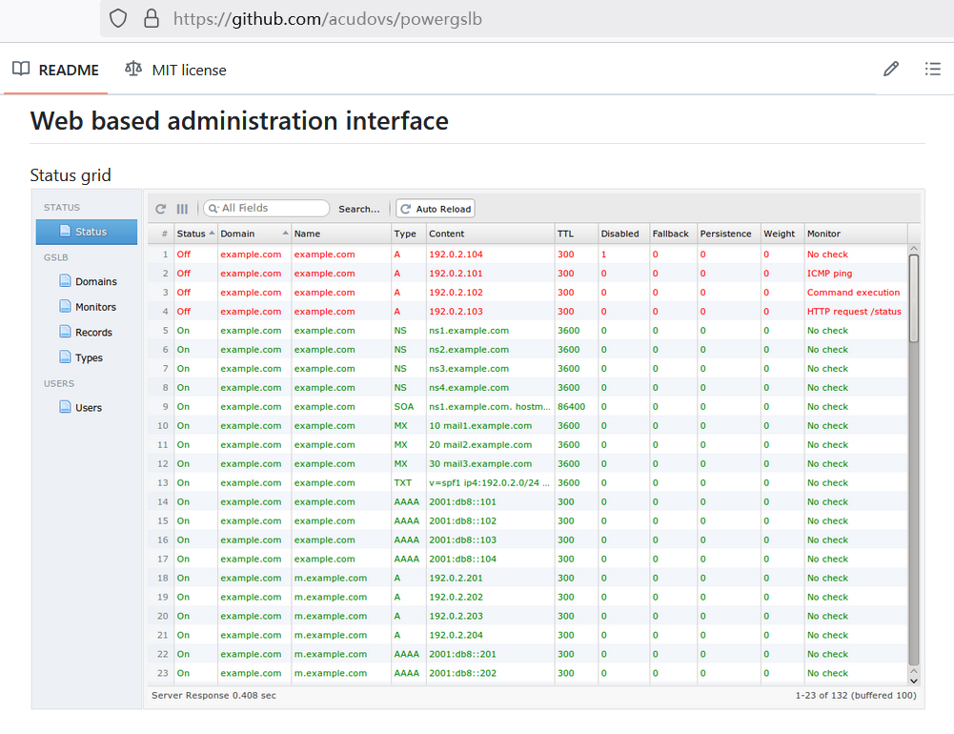Open the Search... options button
Image resolution: width=954 pixels, height=734 pixels.
358,209
